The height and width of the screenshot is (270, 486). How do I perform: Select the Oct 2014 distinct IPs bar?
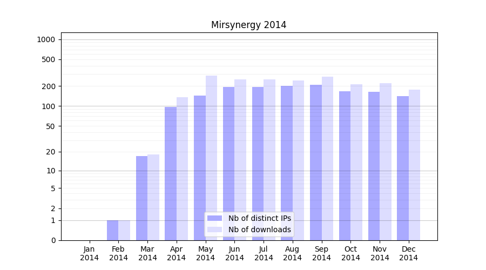coord(345,165)
